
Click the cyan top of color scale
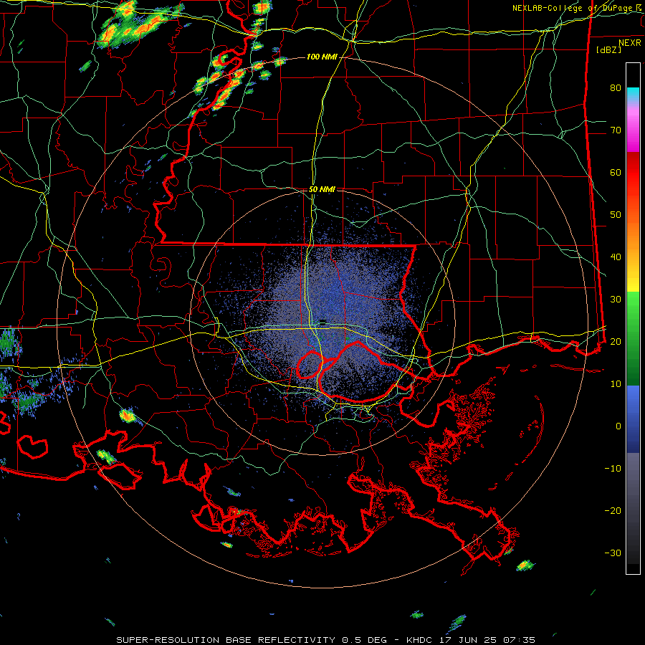point(633,95)
